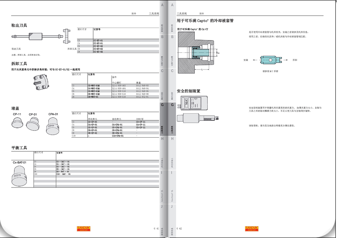
Task: Click the Cx-CT coolant tube cross-section diagram
Action: (199, 52)
